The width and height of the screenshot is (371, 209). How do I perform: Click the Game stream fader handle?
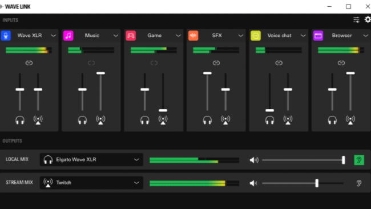[163, 110]
